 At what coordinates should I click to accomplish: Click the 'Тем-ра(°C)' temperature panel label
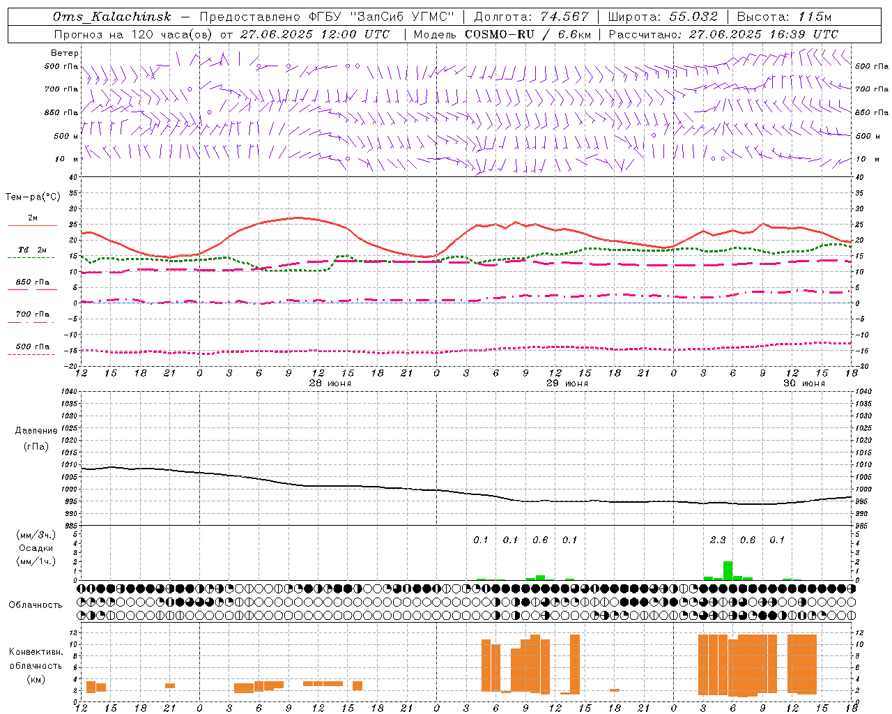(x=33, y=197)
